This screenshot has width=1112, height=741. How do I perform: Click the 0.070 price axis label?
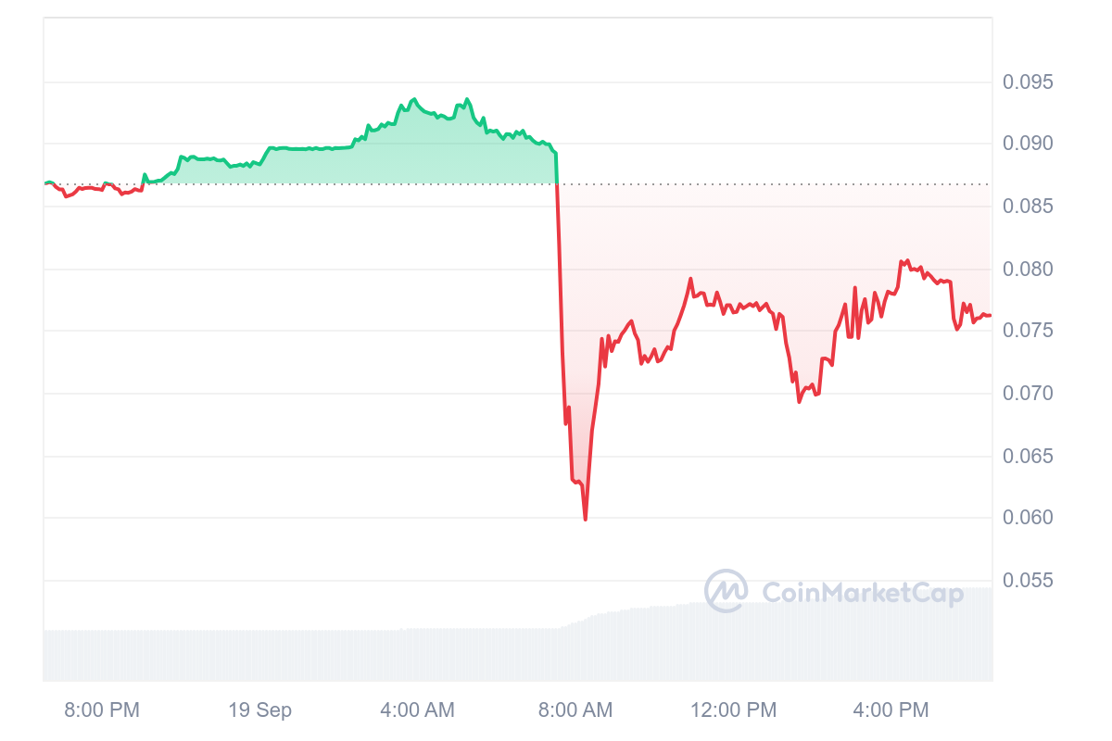(x=1028, y=394)
